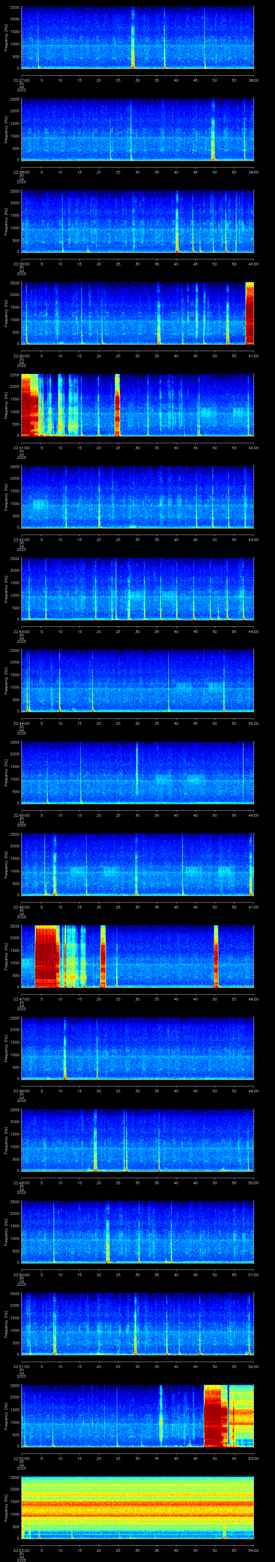
Task: Click the 52:00 end time label
Action: (x=253, y=1367)
